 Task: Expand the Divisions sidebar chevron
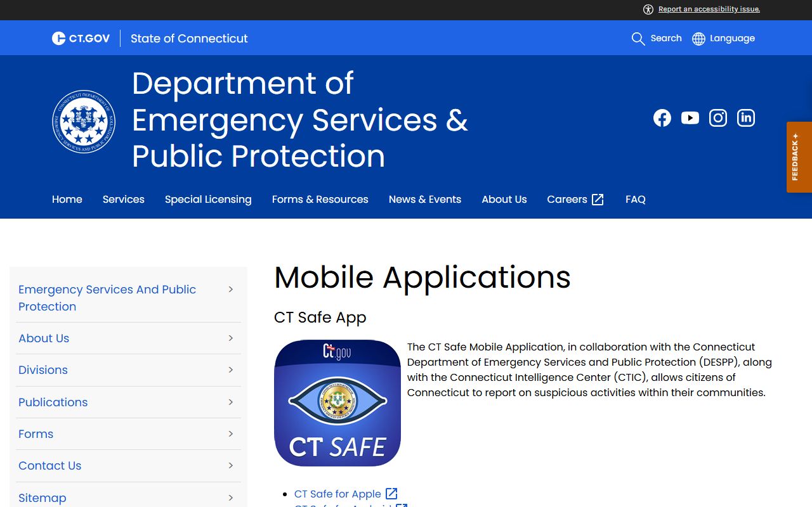tap(231, 370)
